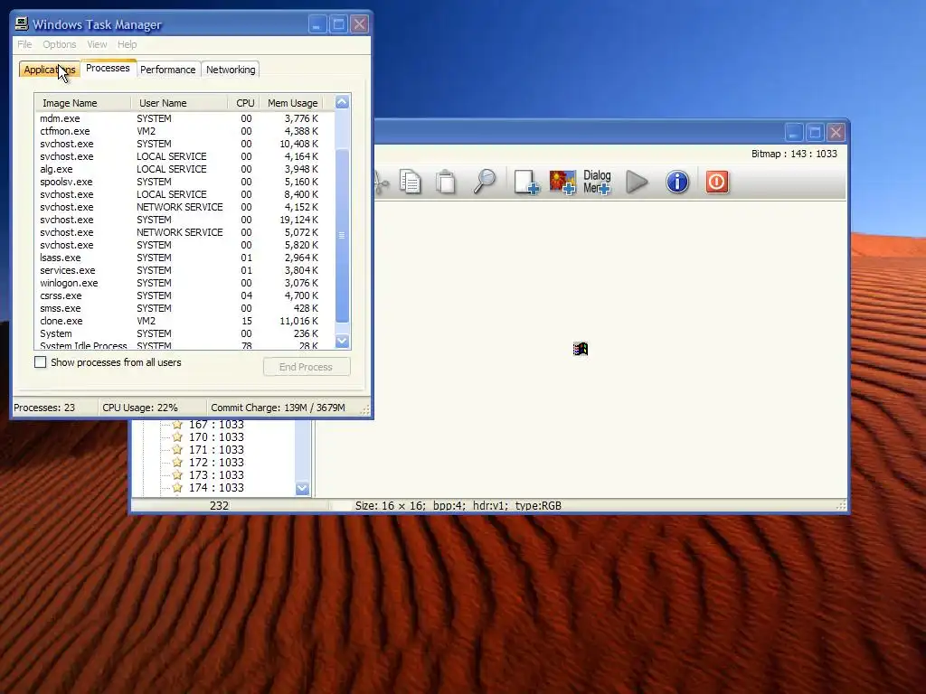This screenshot has width=926, height=694.
Task: Click the gray play/compile arrow icon
Action: pyautogui.click(x=637, y=182)
